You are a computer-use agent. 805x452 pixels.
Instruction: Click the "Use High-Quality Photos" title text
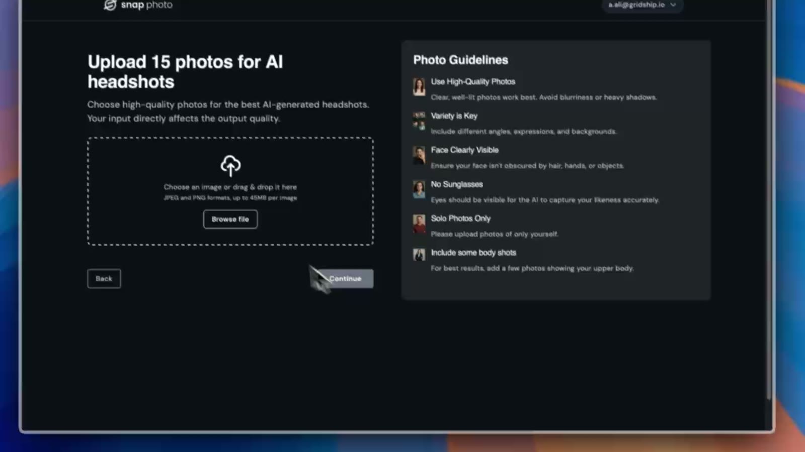click(x=473, y=81)
